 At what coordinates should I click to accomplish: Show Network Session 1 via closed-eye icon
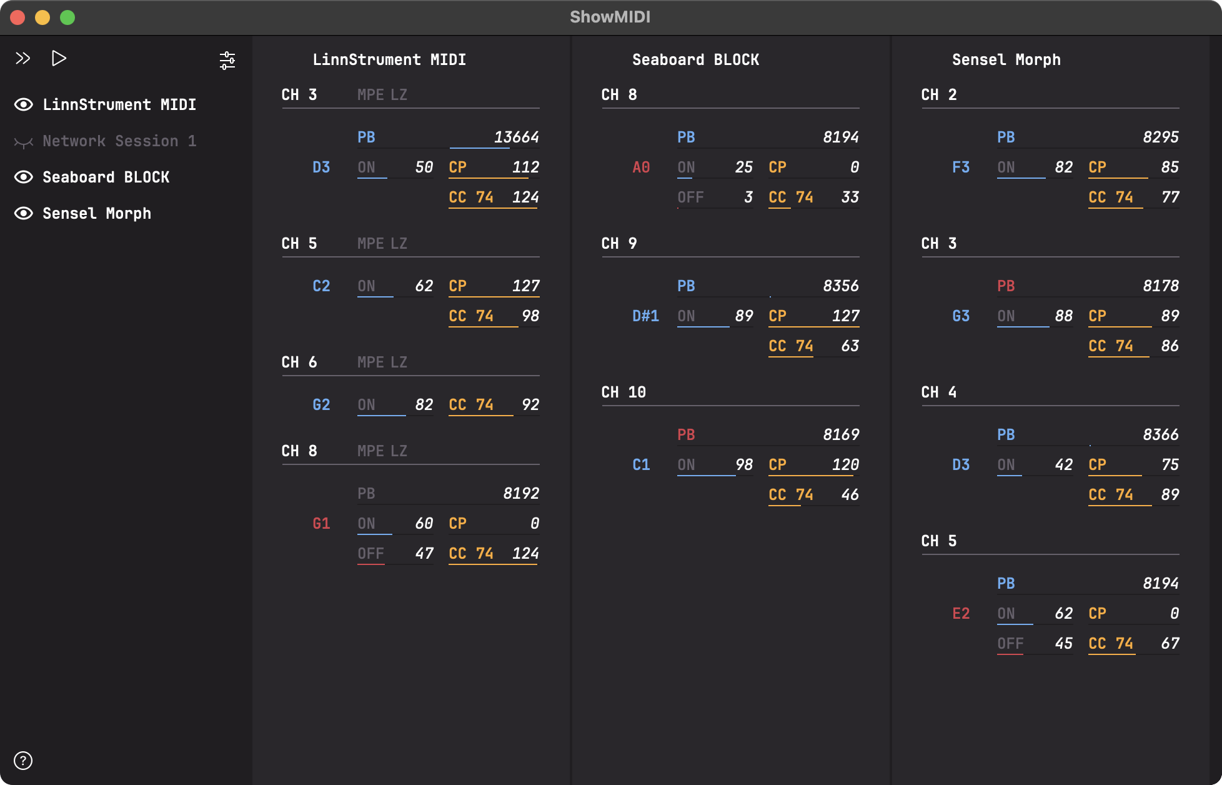point(24,142)
